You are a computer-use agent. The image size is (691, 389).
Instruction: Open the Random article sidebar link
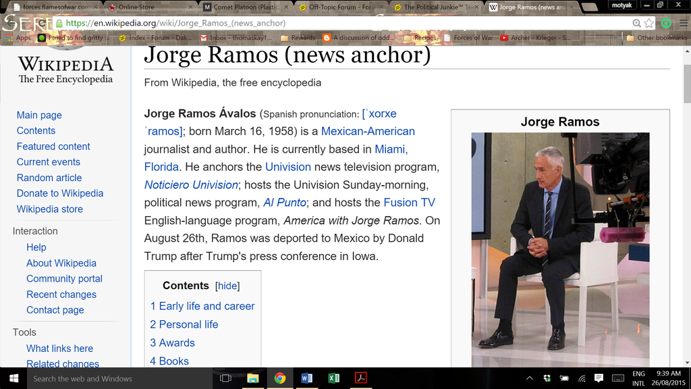point(49,178)
